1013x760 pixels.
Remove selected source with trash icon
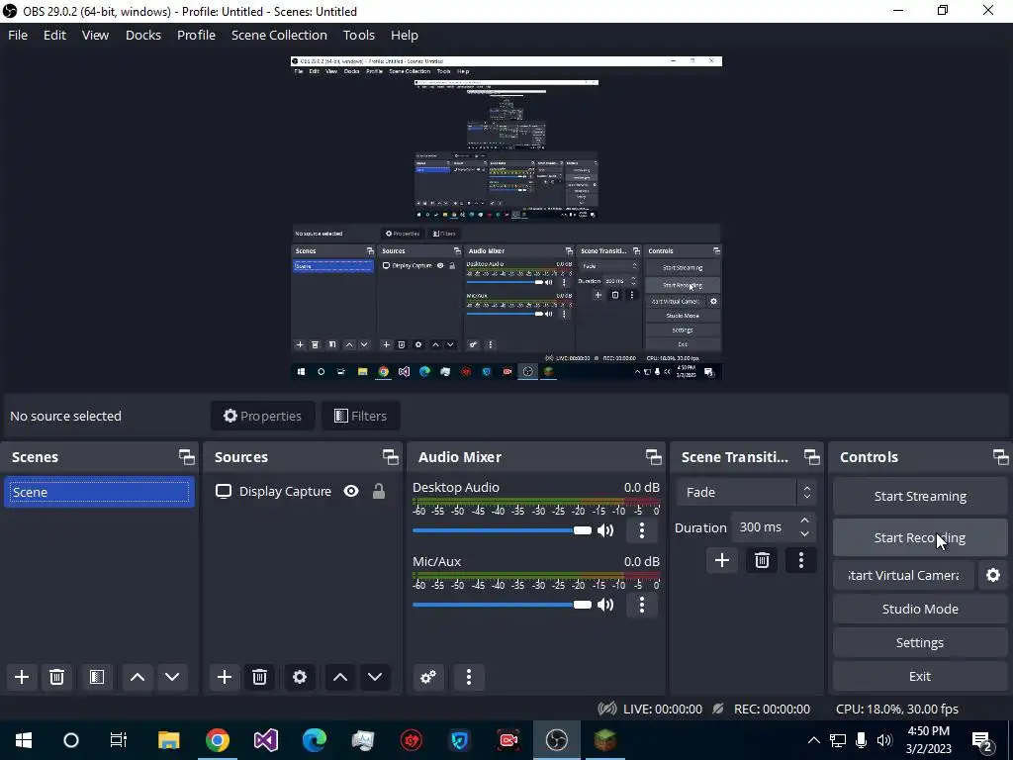click(260, 677)
